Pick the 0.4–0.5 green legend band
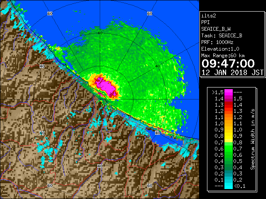 coord(228,161)
